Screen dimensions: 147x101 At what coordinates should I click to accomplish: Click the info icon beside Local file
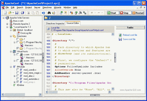[48, 29]
